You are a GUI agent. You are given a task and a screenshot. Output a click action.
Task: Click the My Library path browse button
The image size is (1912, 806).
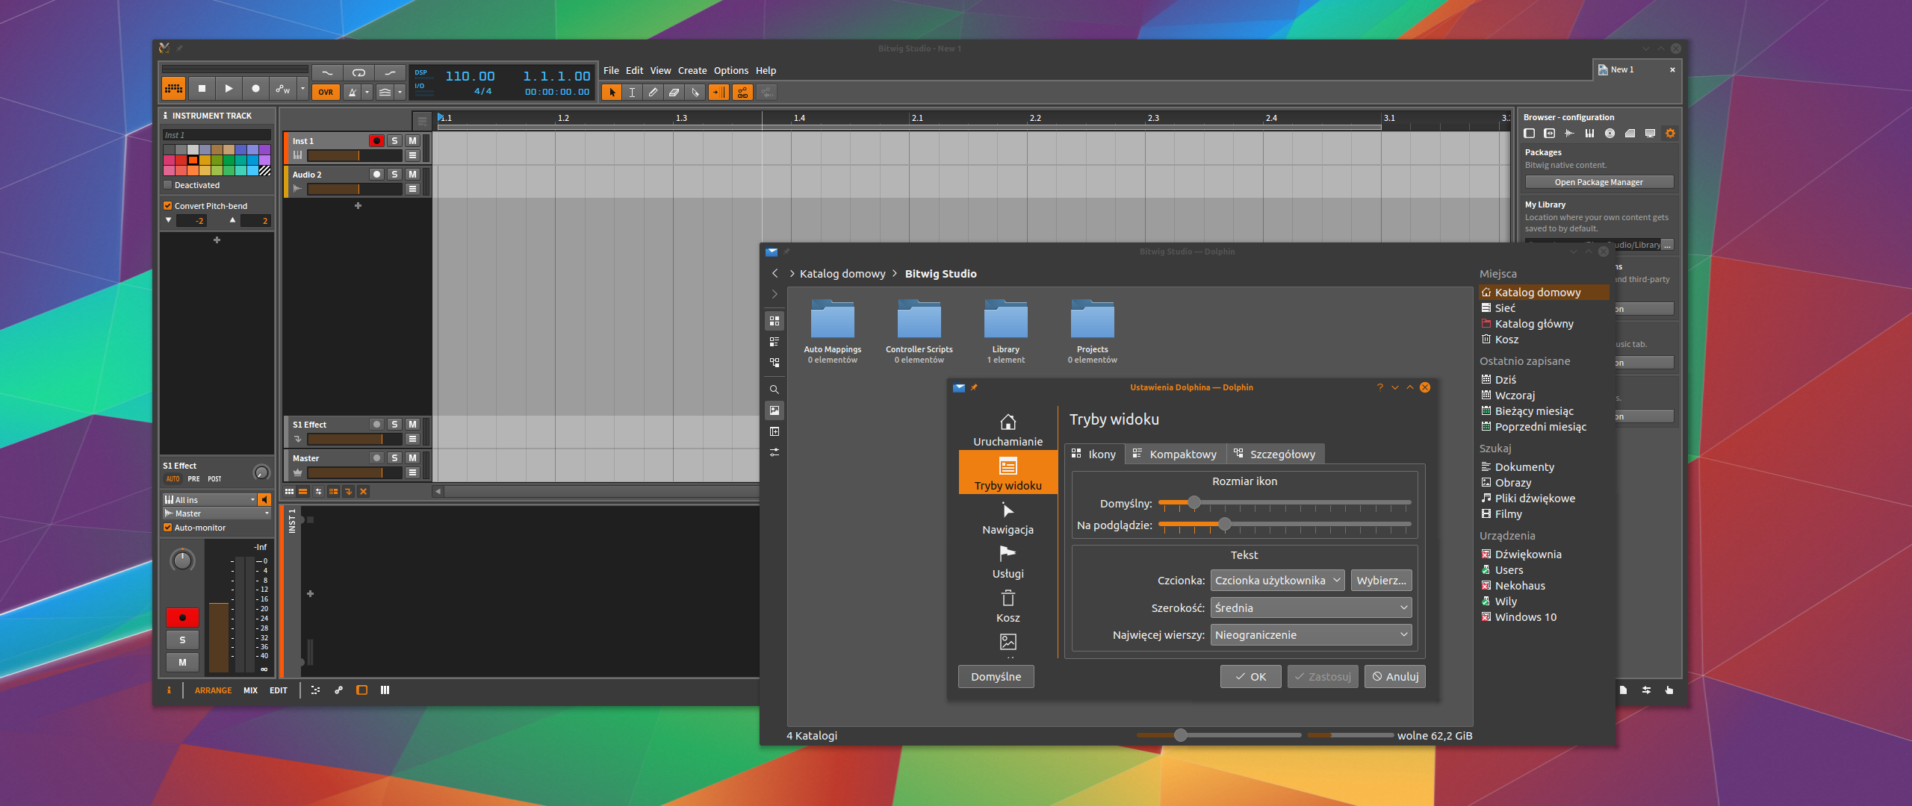tap(1667, 245)
